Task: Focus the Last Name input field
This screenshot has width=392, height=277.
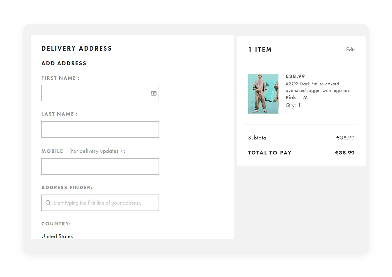Action: point(100,129)
